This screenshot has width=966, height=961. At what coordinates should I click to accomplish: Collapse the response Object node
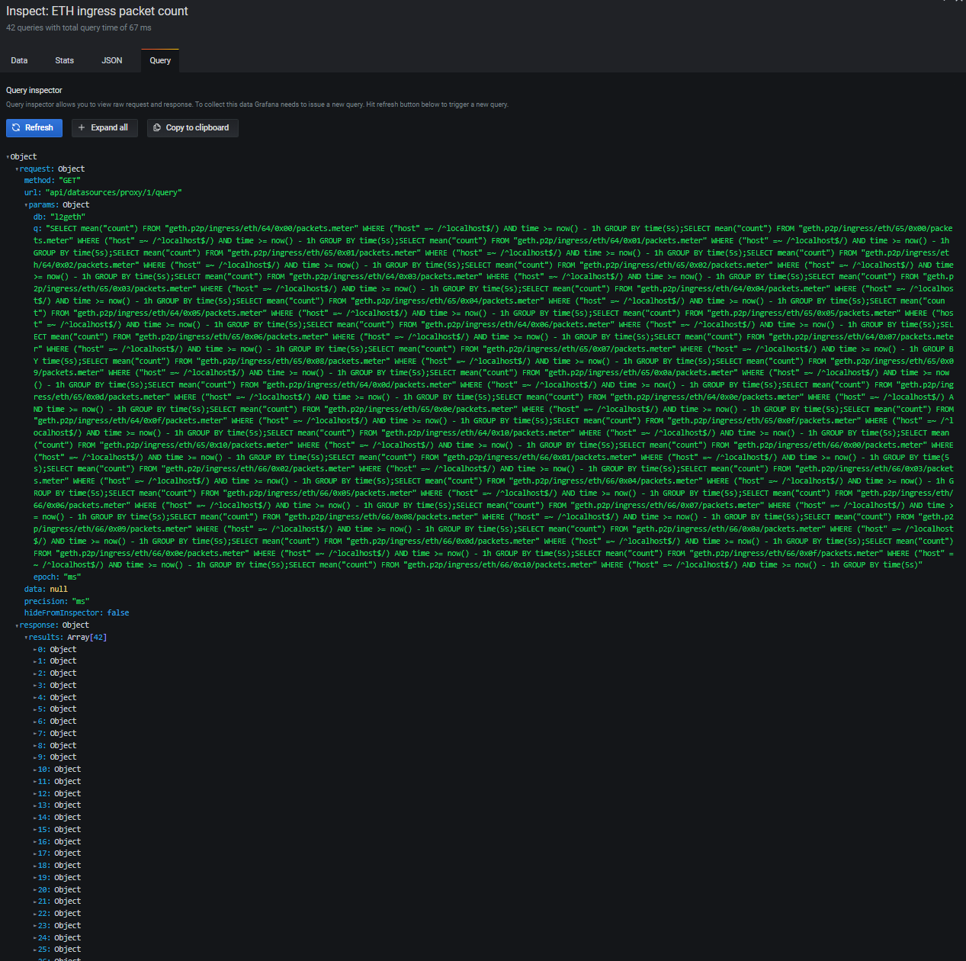point(17,625)
